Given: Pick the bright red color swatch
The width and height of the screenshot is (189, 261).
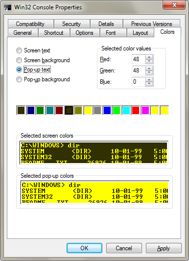Looking at the screenshot, I should click(136, 110).
